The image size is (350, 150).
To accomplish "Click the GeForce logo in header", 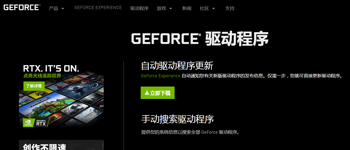I will pos(22,7).
